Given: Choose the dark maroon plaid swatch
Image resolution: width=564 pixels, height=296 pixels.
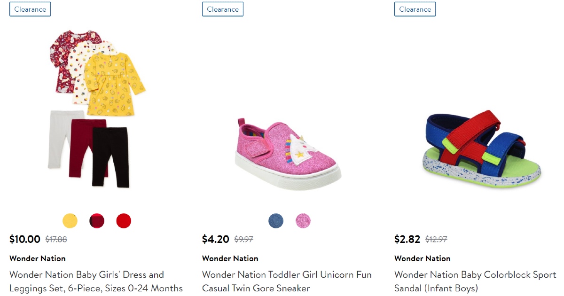Looking at the screenshot, I should [97, 221].
